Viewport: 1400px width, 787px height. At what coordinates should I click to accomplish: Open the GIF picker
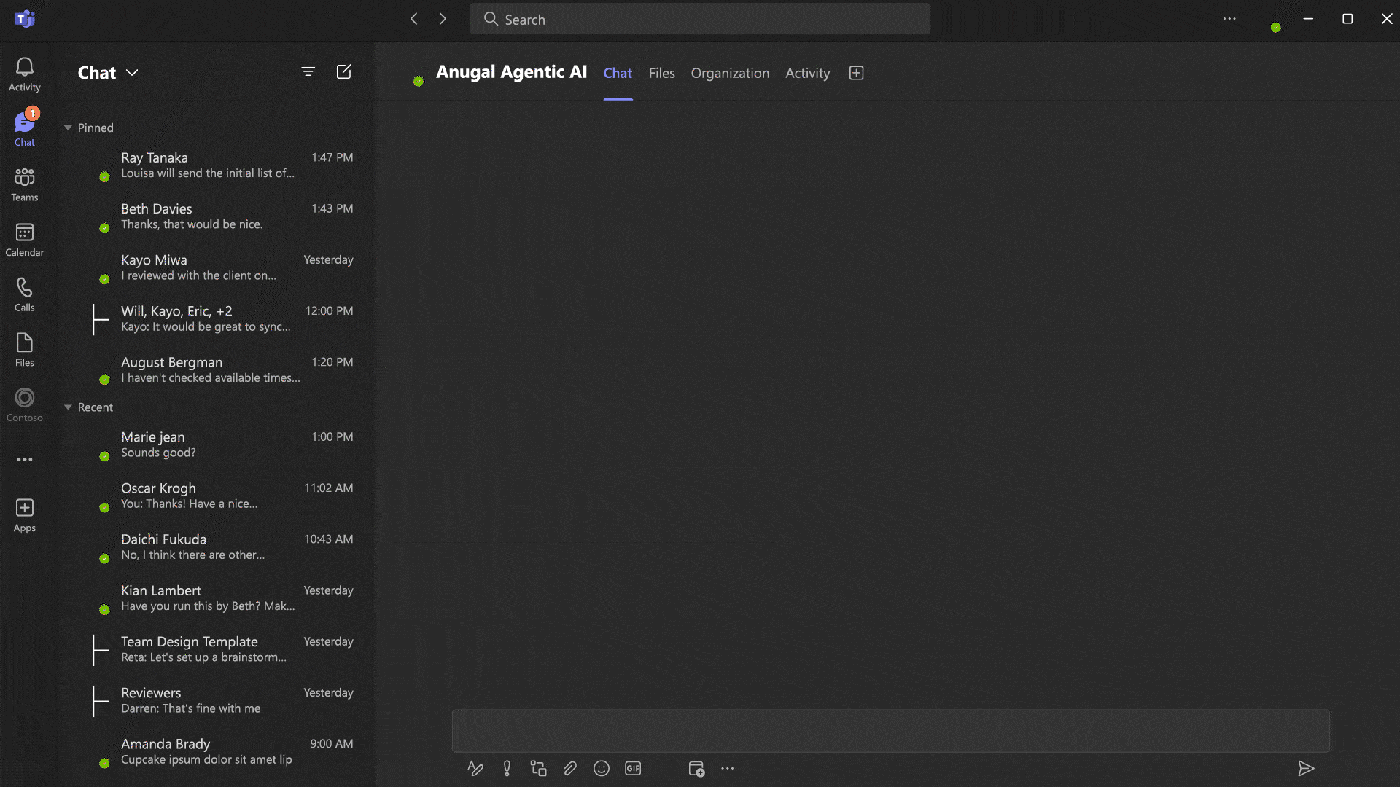click(x=632, y=768)
